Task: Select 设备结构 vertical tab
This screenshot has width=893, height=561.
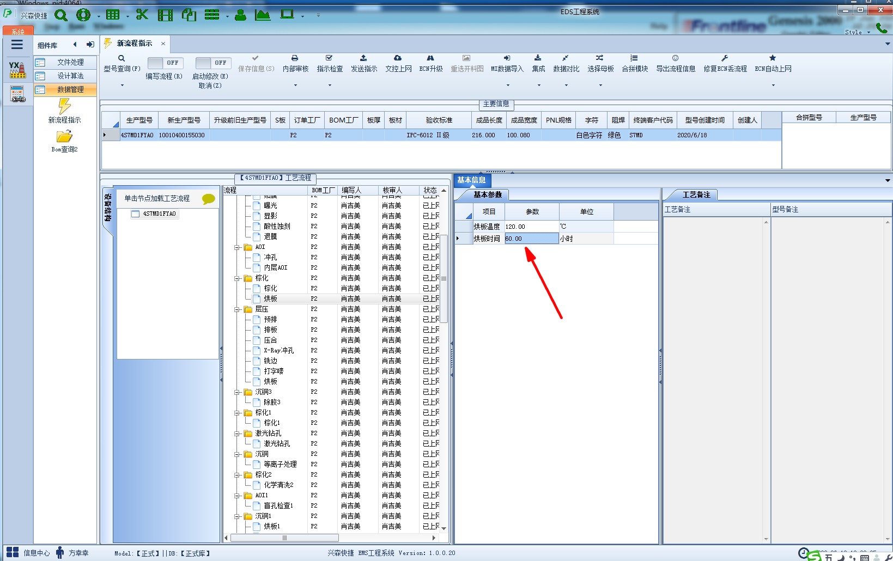Action: pyautogui.click(x=108, y=208)
